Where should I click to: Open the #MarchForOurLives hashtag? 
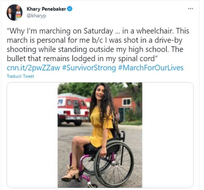(151, 68)
